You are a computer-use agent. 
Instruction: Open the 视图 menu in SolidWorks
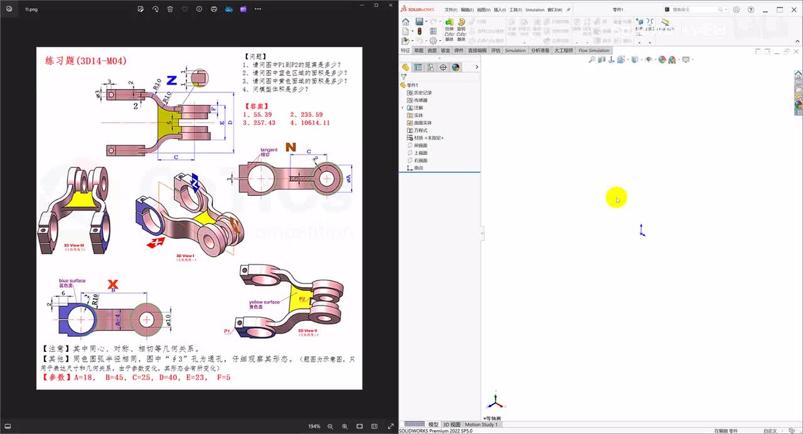(x=484, y=10)
